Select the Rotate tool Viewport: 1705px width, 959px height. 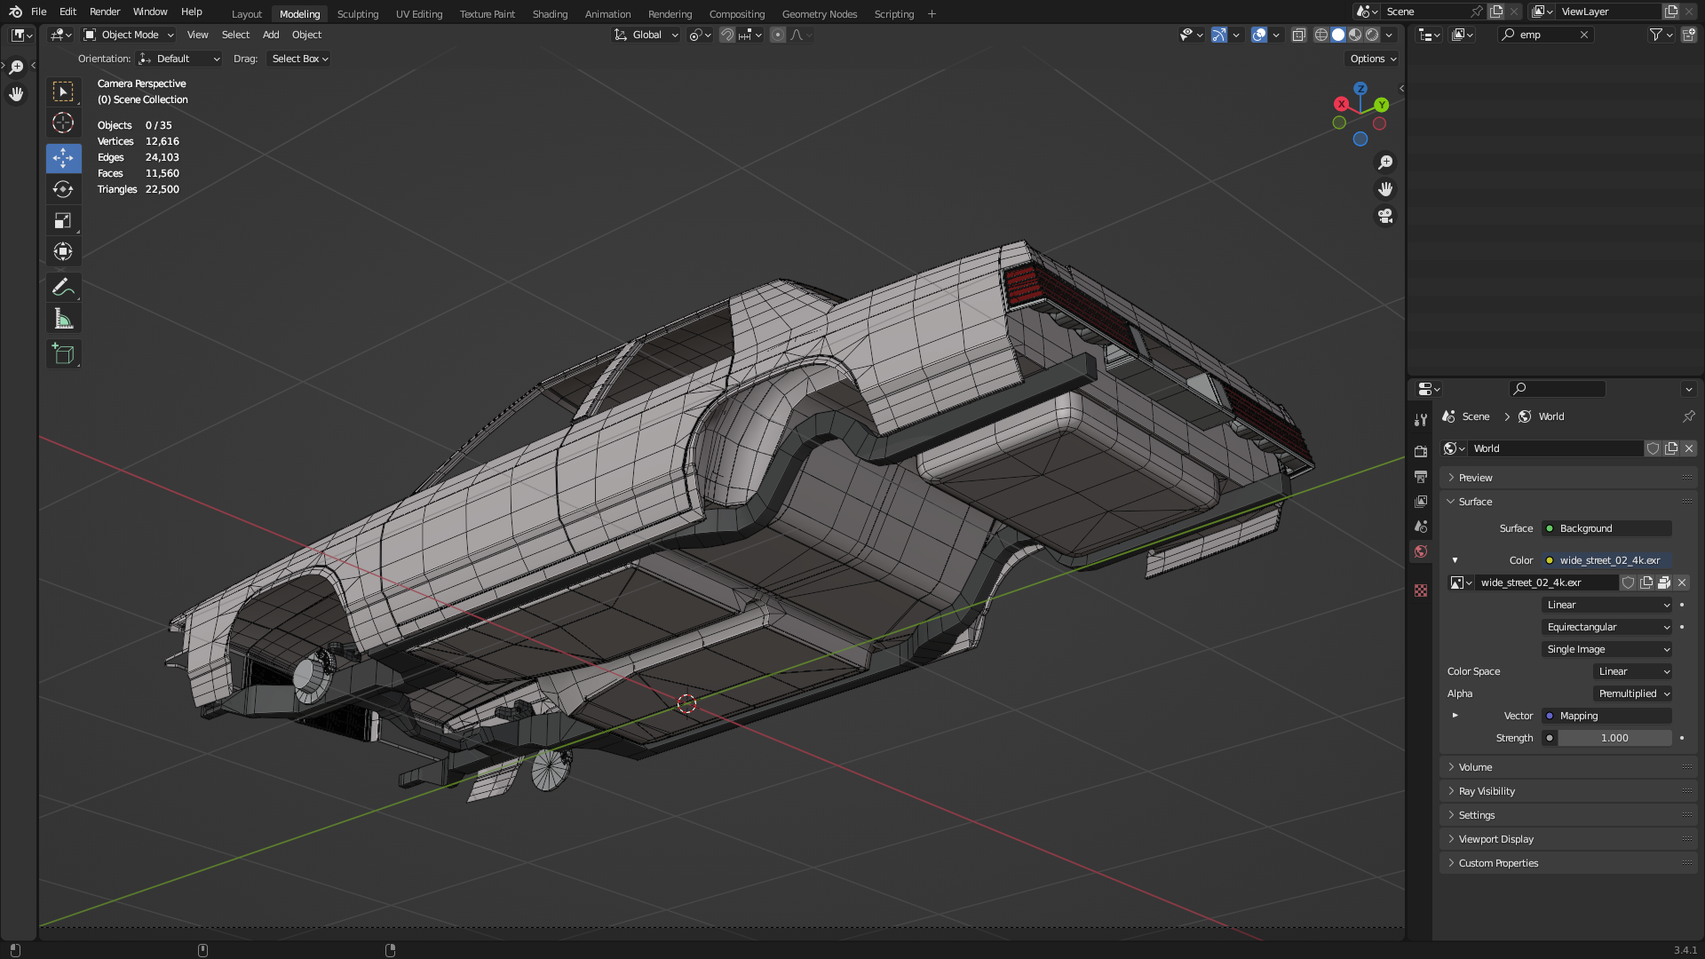coord(63,189)
